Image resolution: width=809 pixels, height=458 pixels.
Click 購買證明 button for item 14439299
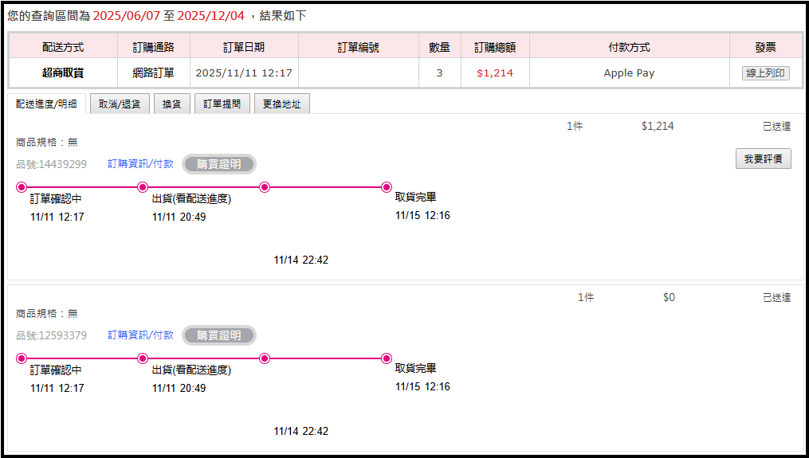[219, 164]
